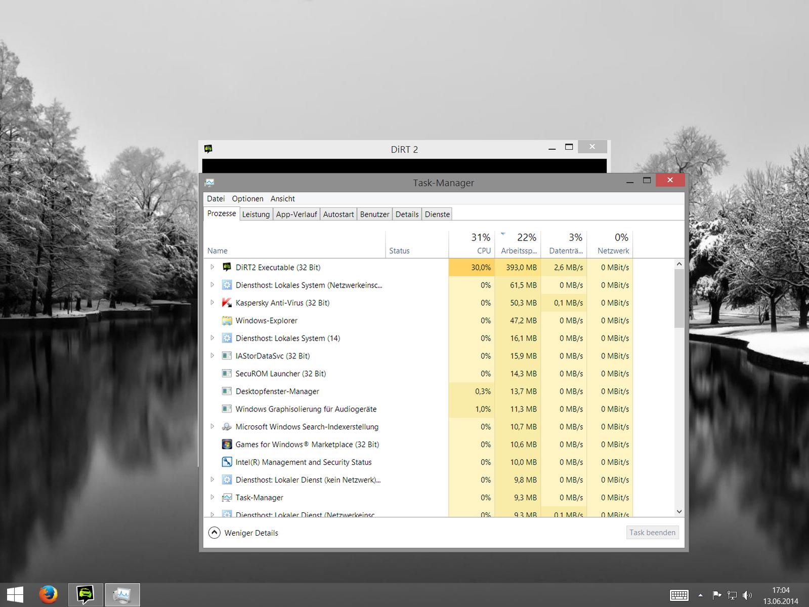Switch to the Leistung tab
The width and height of the screenshot is (809, 607).
coord(256,214)
